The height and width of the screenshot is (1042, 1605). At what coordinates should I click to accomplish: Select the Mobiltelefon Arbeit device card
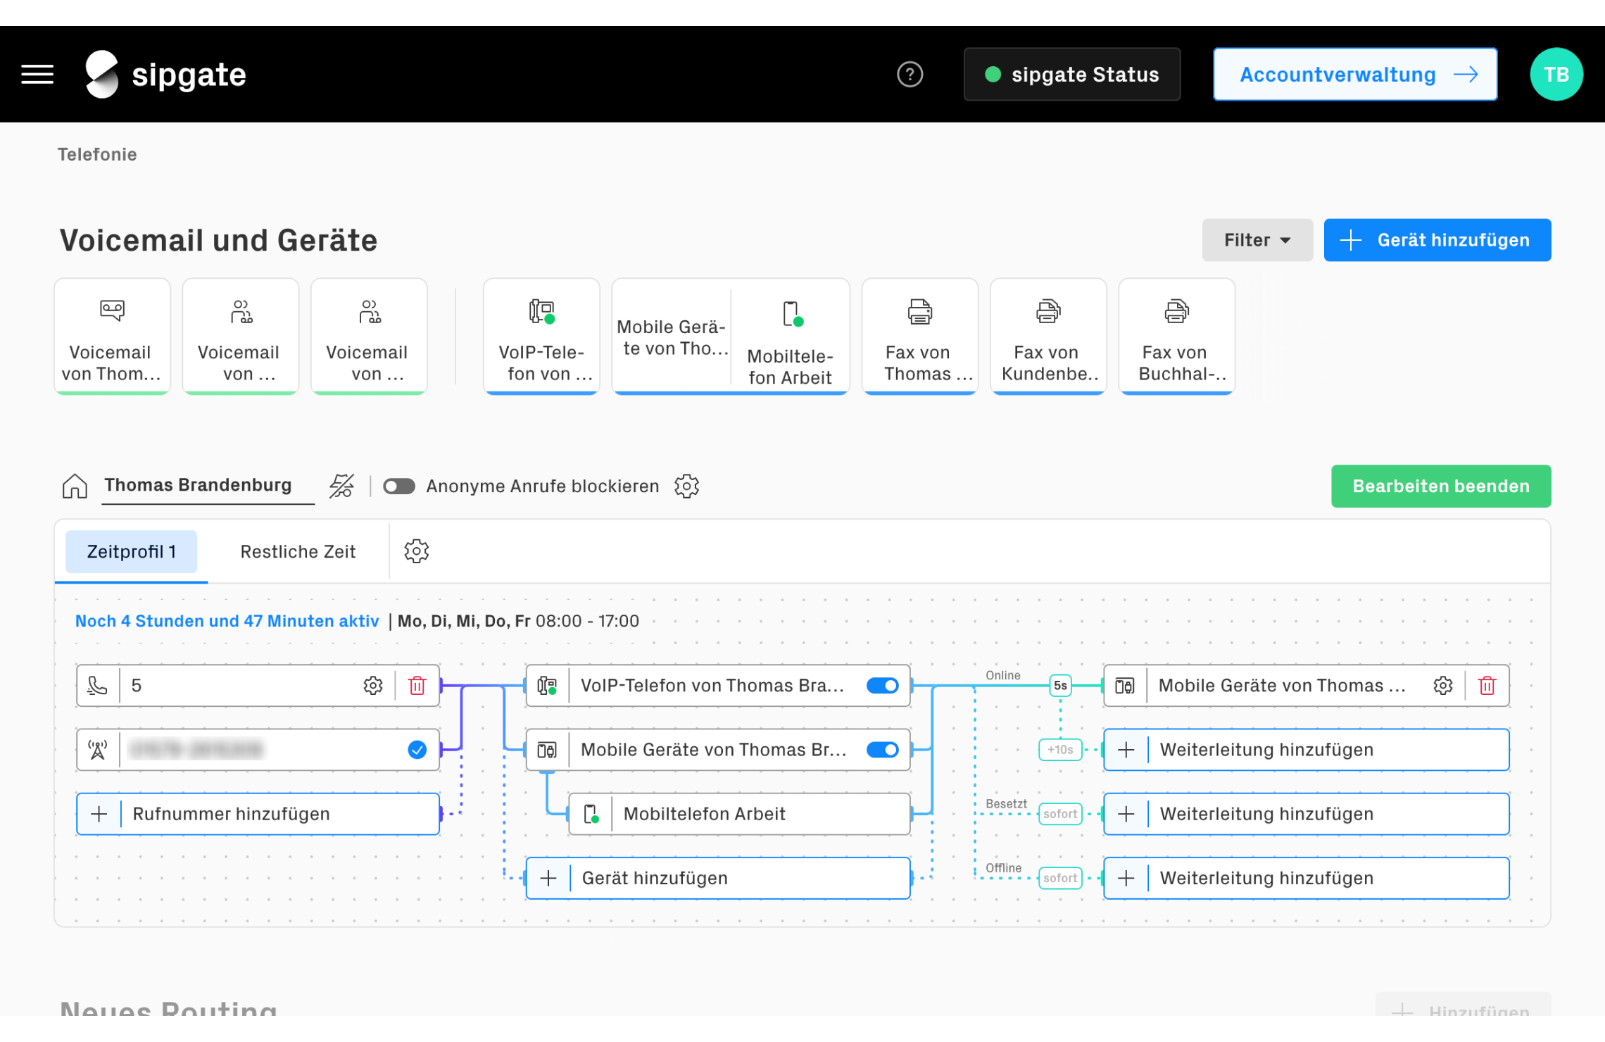tap(790, 337)
